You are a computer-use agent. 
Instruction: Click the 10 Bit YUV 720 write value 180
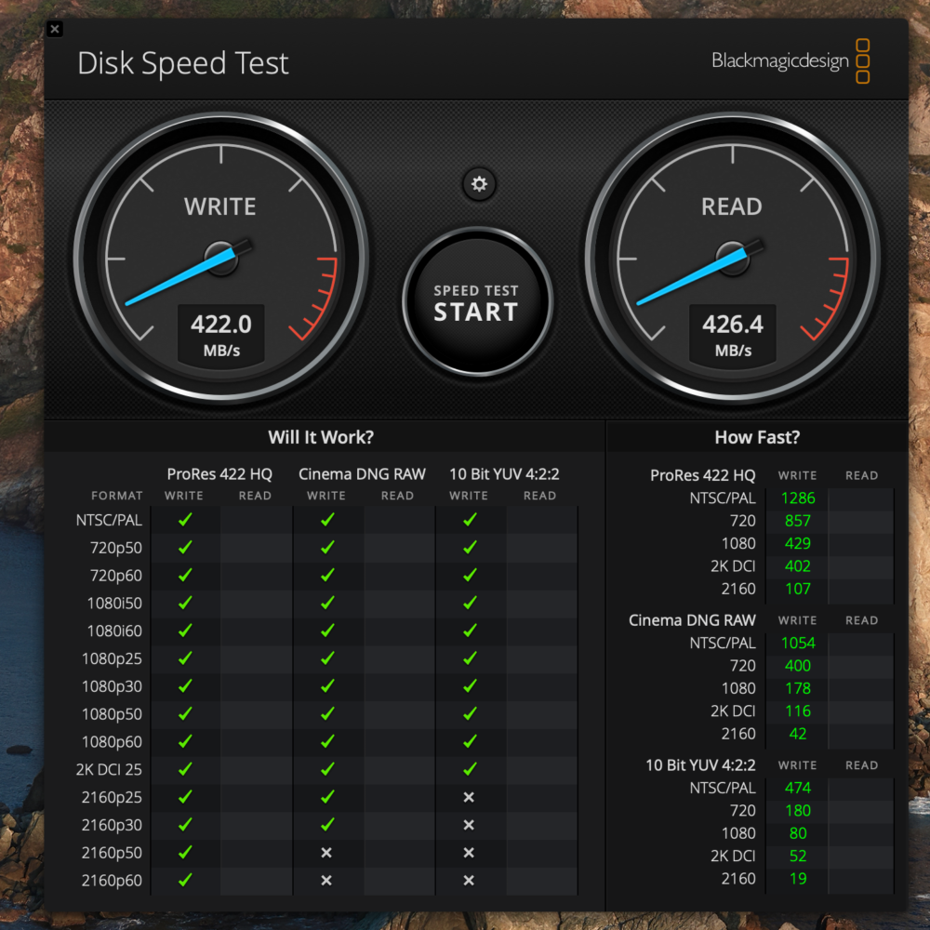pyautogui.click(x=798, y=810)
